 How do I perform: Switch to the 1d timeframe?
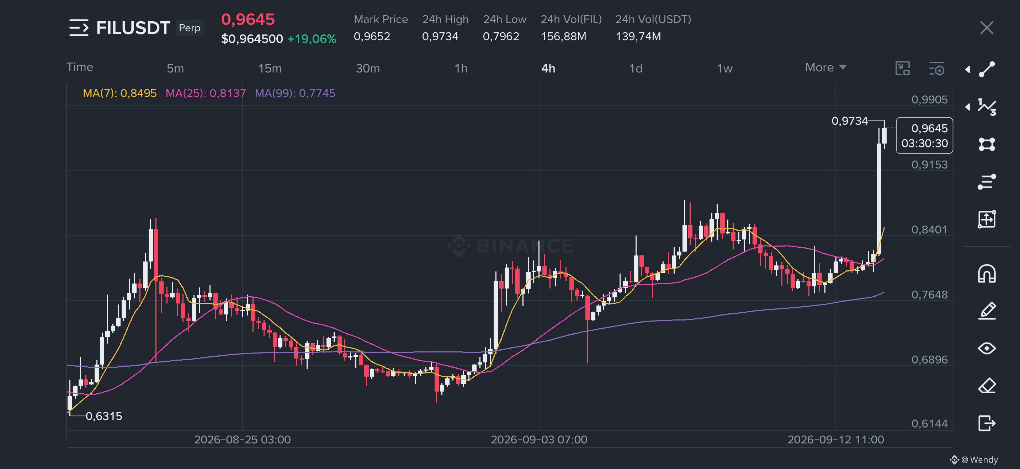point(636,69)
